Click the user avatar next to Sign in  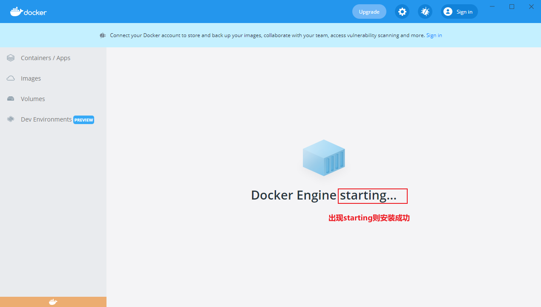click(448, 12)
